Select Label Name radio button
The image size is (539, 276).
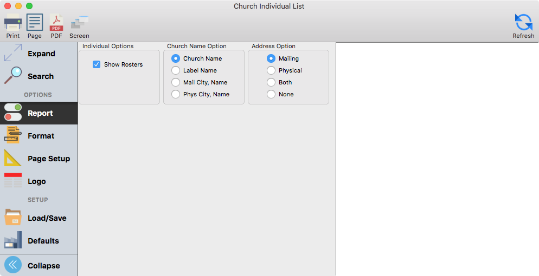176,70
